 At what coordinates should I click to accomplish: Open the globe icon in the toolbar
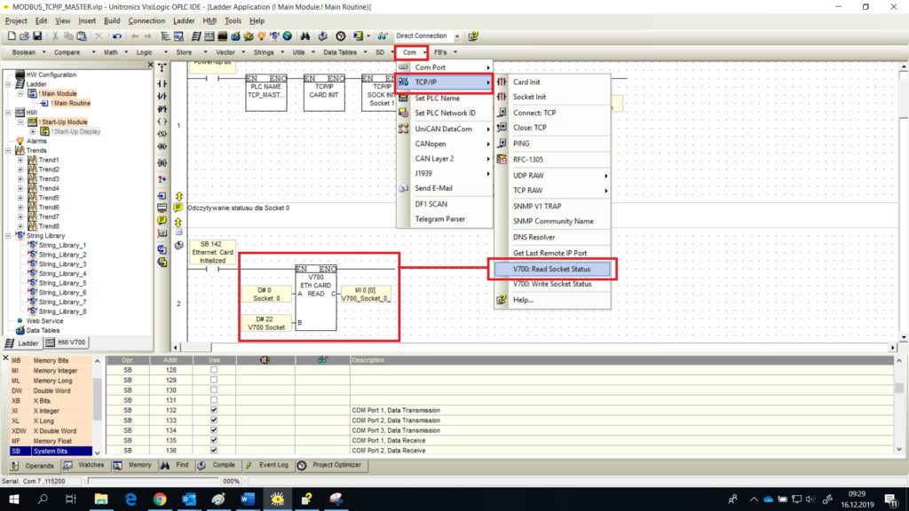coord(288,35)
